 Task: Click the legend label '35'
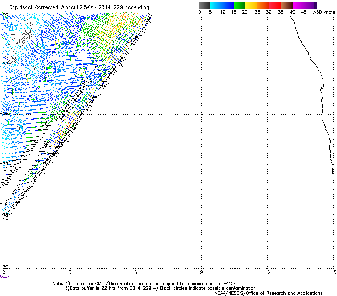[x=281, y=12]
